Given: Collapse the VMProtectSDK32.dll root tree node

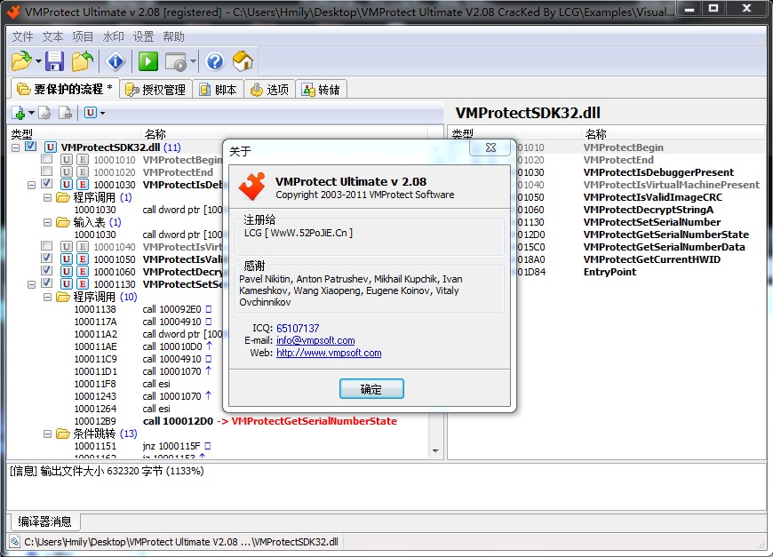Looking at the screenshot, I should click(16, 147).
